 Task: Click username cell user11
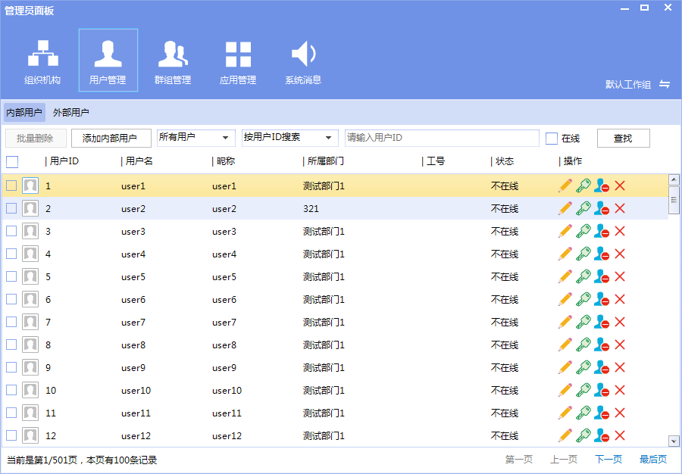click(136, 413)
